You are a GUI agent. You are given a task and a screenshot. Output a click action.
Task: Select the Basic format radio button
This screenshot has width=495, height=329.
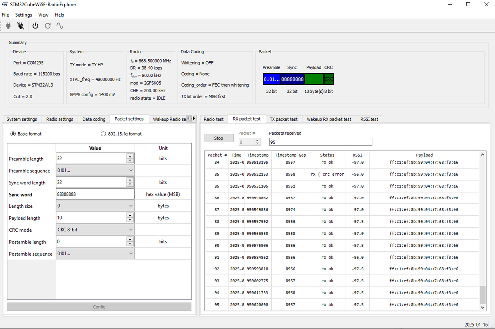13,134
